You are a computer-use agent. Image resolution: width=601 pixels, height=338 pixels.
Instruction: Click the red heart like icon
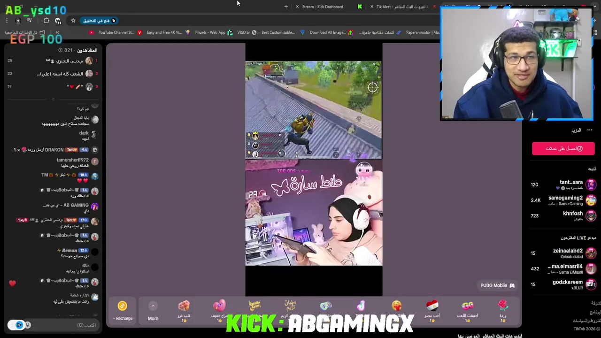click(x=12, y=283)
